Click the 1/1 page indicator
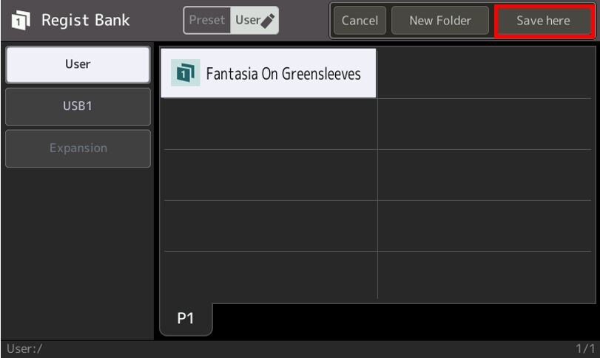Viewport: 600px width, 358px height. 585,348
